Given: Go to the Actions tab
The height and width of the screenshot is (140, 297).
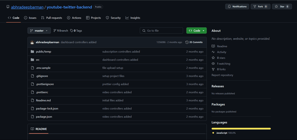Looking at the screenshot, I should pyautogui.click(x=74, y=18).
